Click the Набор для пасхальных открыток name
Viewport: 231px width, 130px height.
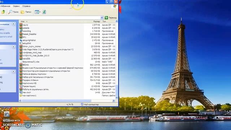pyautogui.click(x=38, y=77)
